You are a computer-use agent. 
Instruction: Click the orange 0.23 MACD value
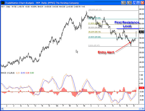(18, 73)
